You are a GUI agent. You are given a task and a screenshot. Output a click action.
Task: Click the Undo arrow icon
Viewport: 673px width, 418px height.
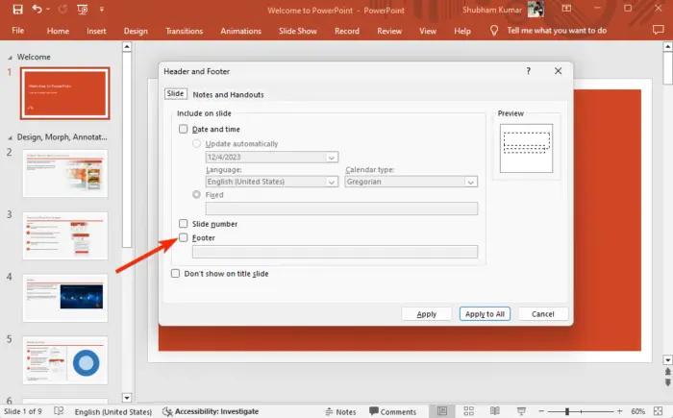click(38, 9)
